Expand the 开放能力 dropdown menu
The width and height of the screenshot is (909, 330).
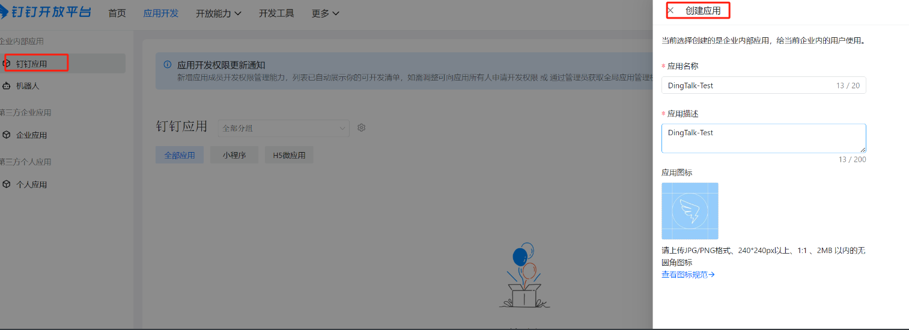click(x=219, y=13)
